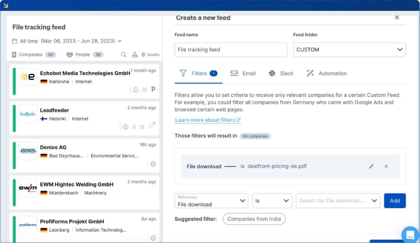Image resolution: width=420 pixels, height=243 pixels.
Task: Remove the dealfront-pricing-de.pdf filter
Action: tap(386, 166)
